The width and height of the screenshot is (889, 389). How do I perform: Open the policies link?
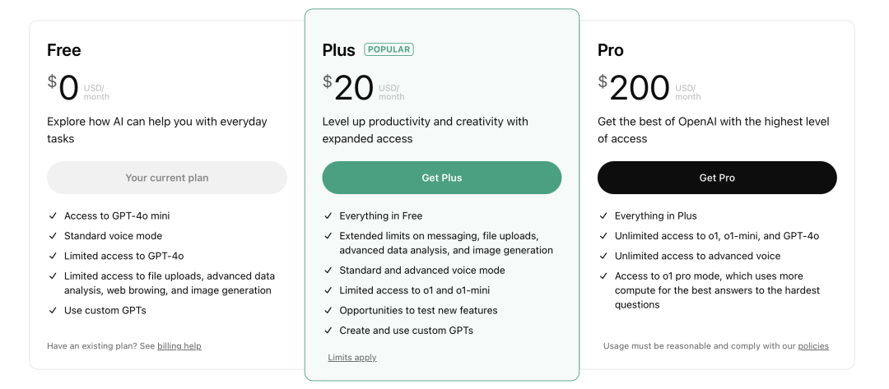tap(813, 346)
